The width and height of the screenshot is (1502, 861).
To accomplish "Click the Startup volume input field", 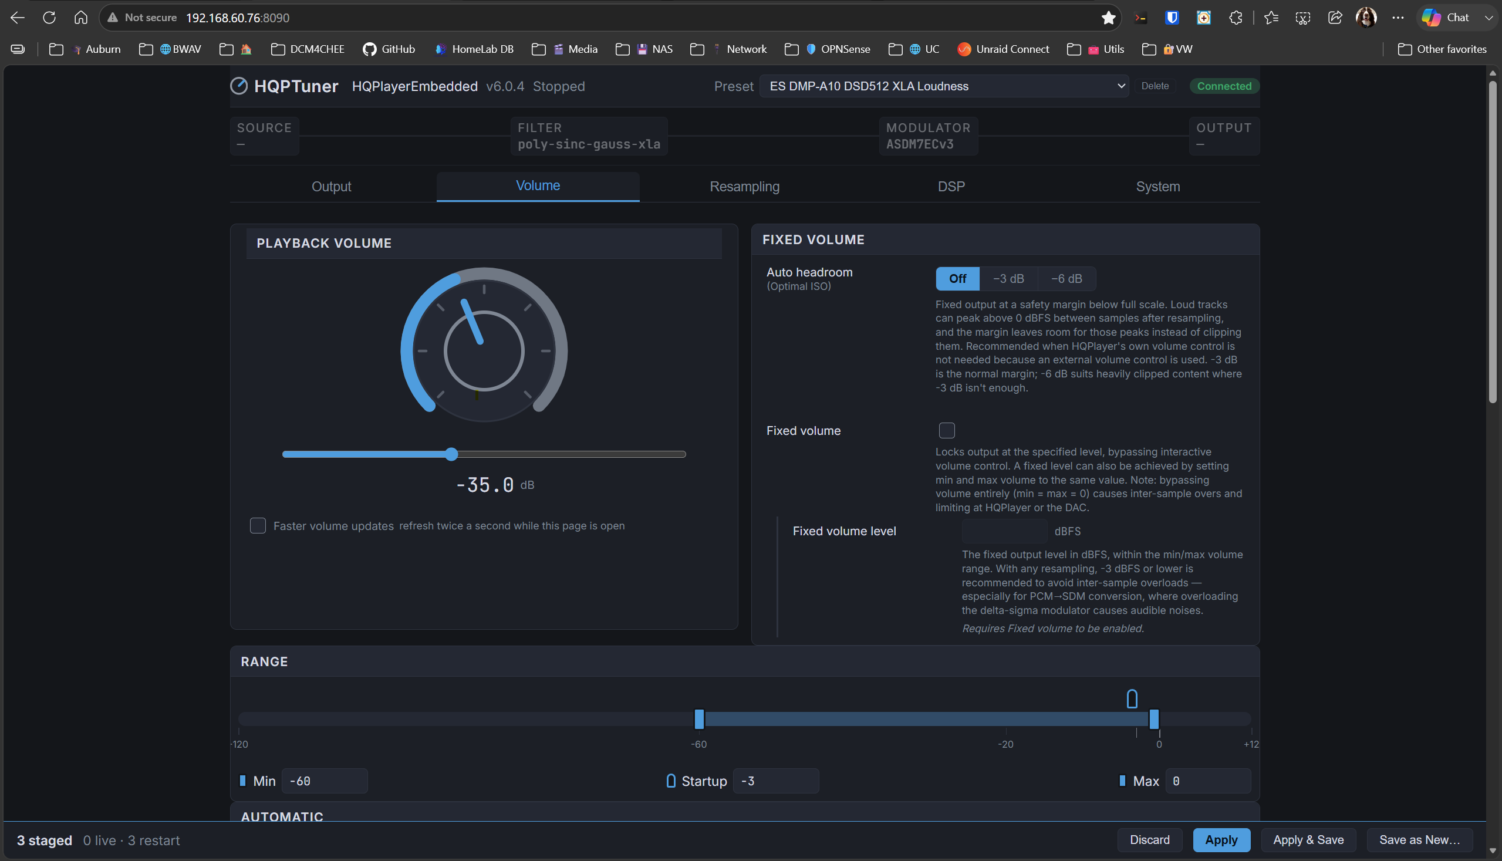I will [x=776, y=781].
